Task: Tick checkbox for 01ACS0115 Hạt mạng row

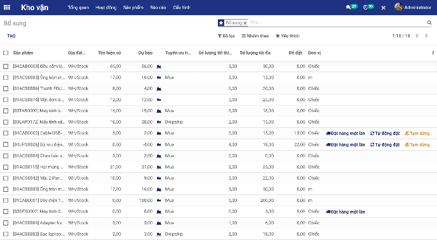Action: [x=6, y=167]
